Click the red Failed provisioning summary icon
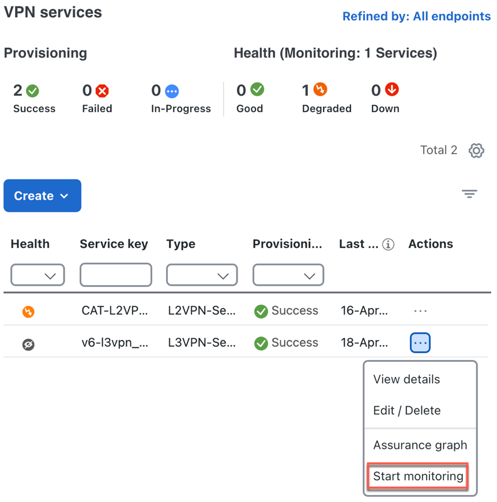The width and height of the screenshot is (497, 502). coord(103,91)
